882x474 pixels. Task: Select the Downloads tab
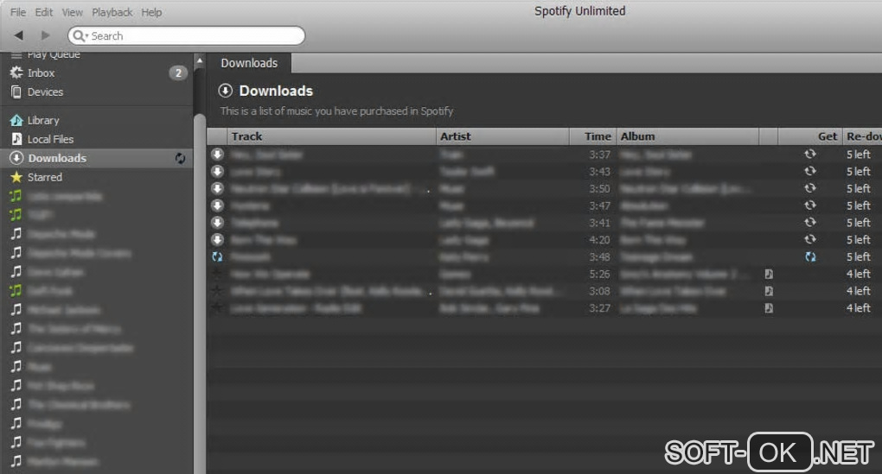tap(249, 63)
